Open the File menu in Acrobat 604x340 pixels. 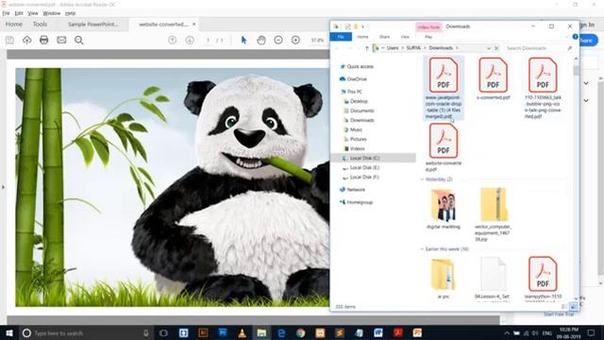coord(7,13)
